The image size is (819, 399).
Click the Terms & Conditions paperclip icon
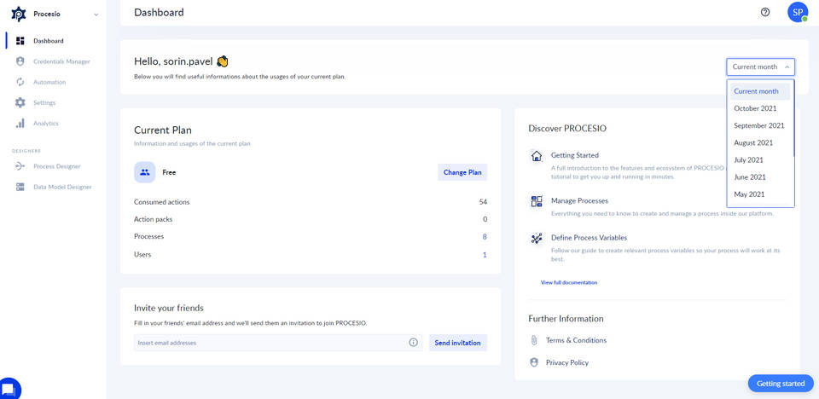click(x=534, y=340)
